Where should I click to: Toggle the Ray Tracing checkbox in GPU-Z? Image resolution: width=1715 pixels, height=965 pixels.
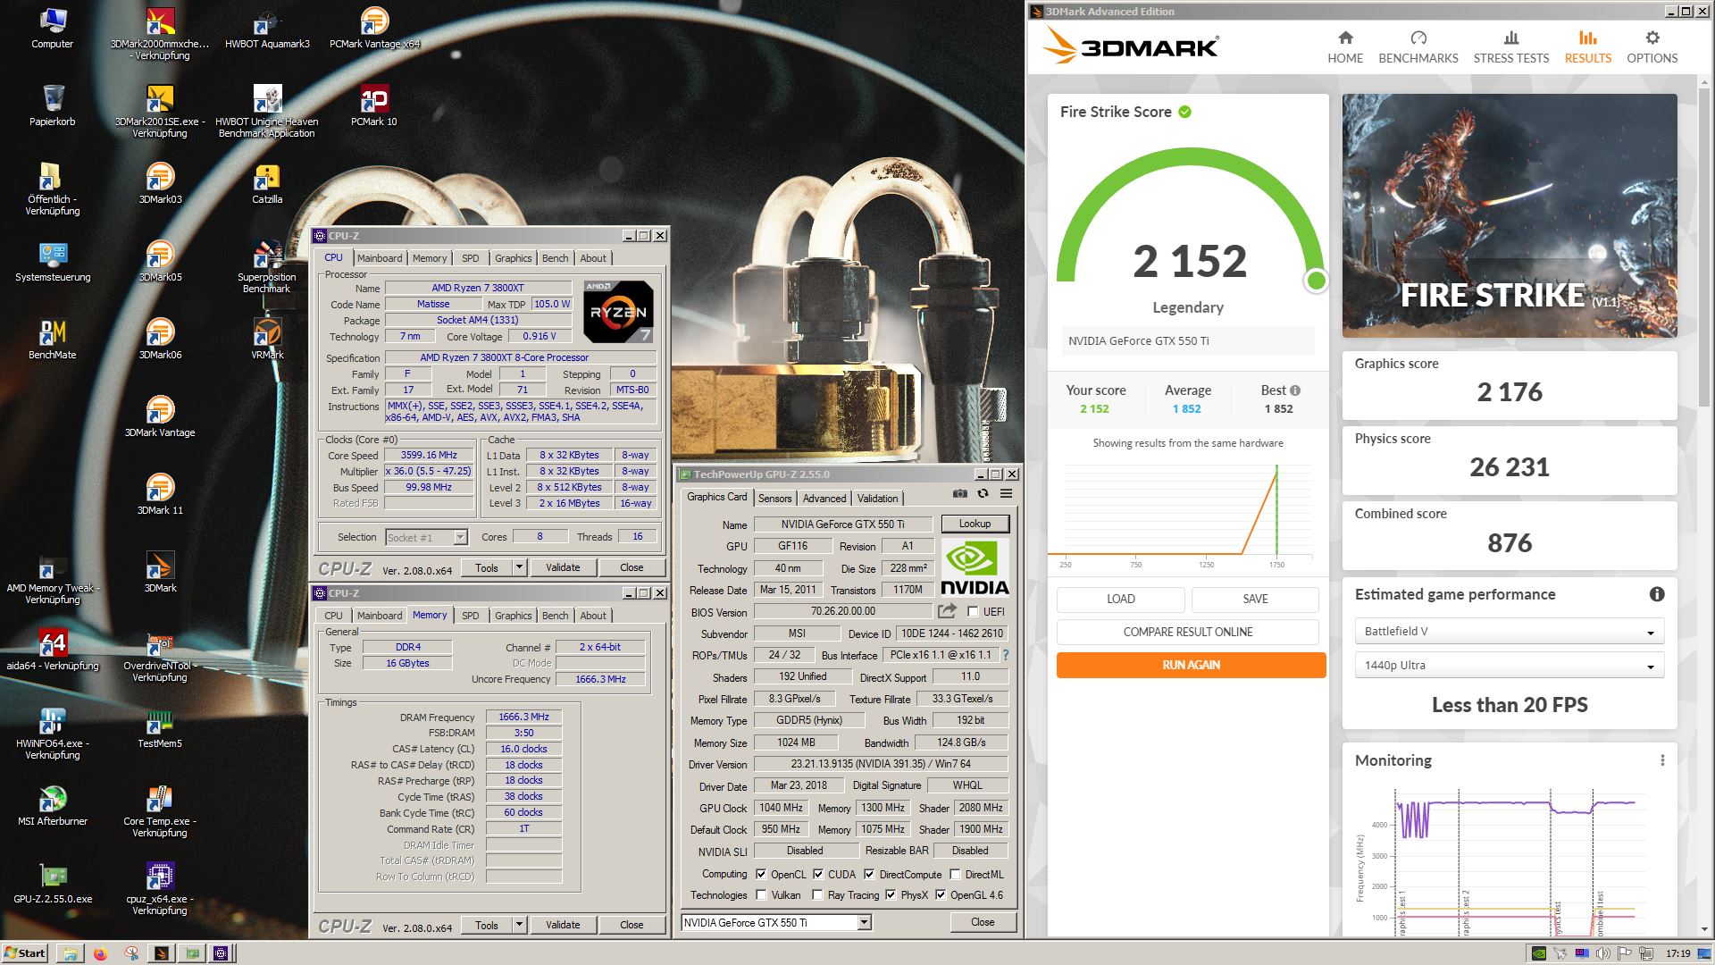[x=817, y=895]
